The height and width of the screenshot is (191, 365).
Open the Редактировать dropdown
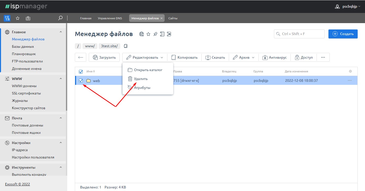pos(145,57)
